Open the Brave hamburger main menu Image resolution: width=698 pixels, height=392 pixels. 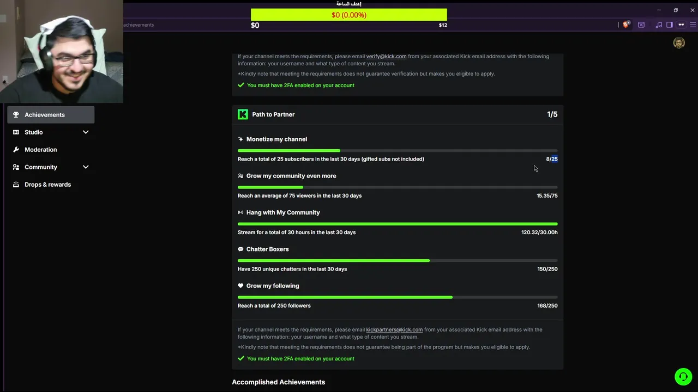coord(693,24)
